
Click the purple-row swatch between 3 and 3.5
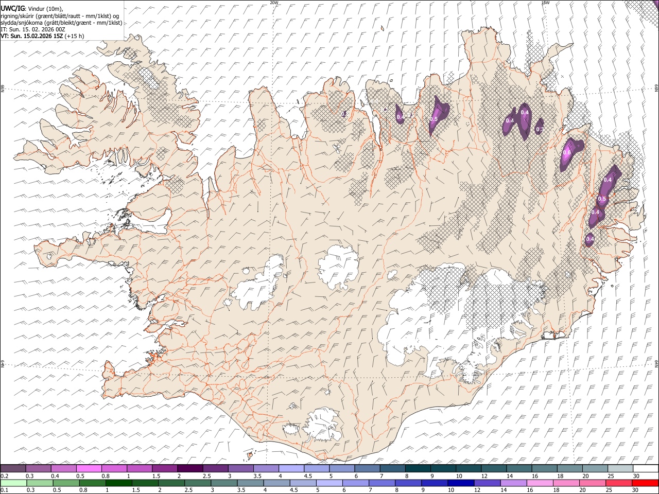click(x=240, y=468)
